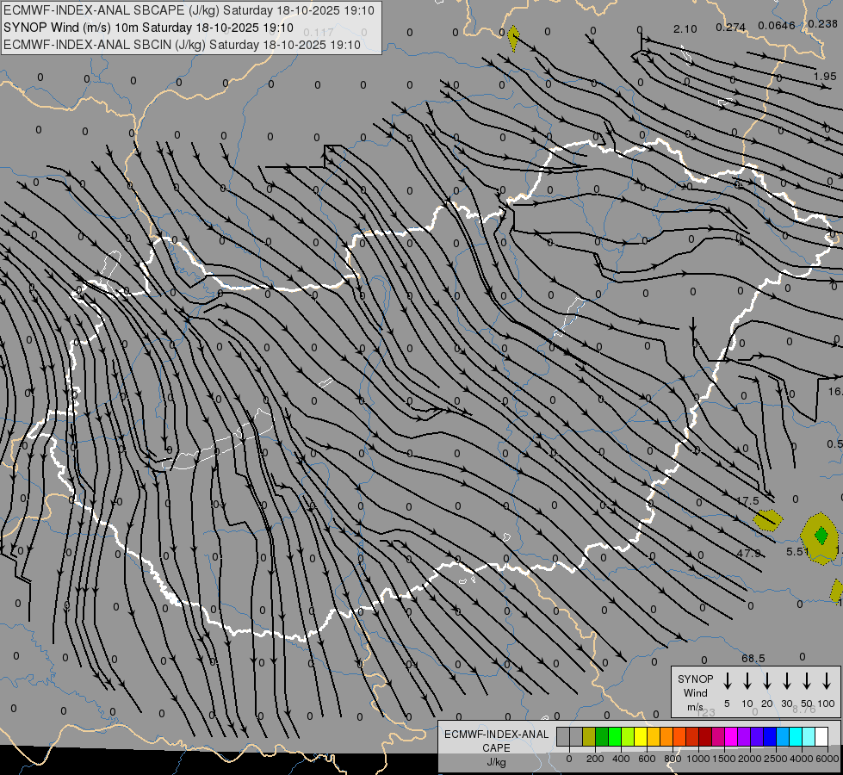
Task: Choose the pure blue CAPE legend swatch
Action: [769, 736]
